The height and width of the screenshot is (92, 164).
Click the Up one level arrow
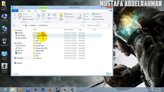point(23,25)
